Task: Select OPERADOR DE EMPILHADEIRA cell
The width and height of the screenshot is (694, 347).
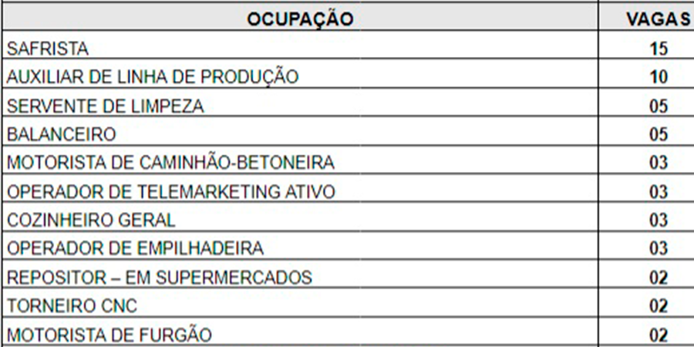Action: (300, 248)
